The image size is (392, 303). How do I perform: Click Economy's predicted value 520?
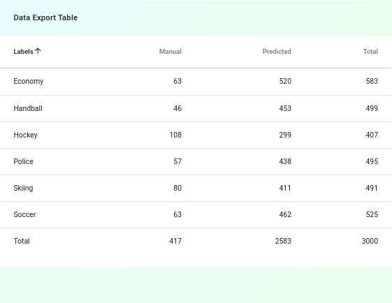point(285,81)
